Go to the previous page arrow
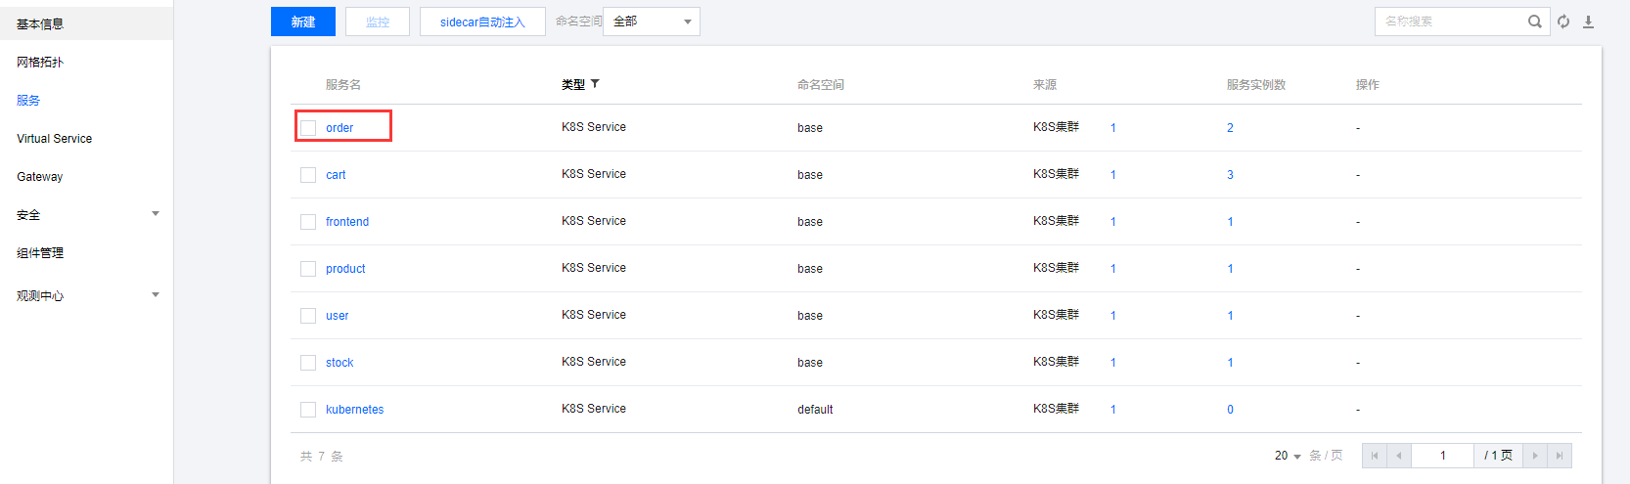Screen dimensions: 1630x484 tap(1399, 456)
